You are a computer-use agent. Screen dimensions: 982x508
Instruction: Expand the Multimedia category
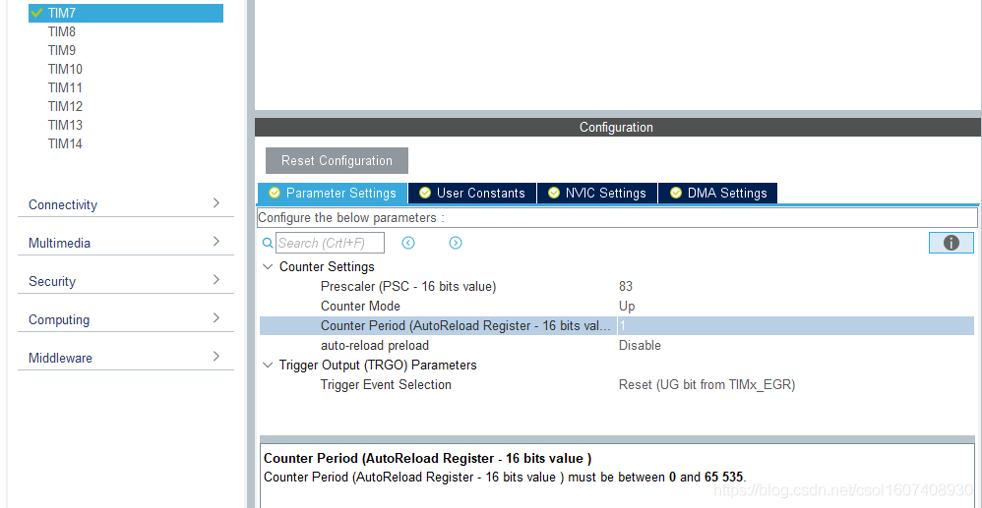tap(125, 243)
